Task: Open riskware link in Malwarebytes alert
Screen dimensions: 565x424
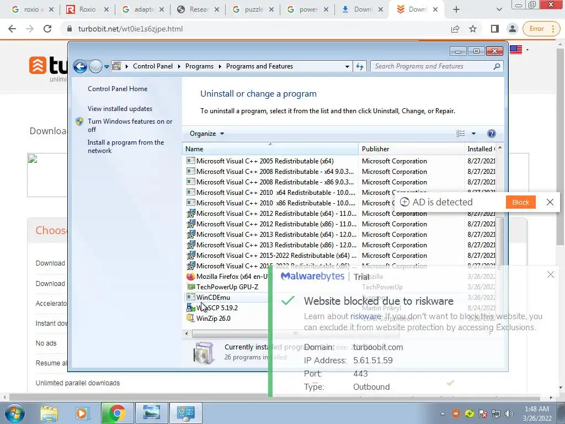Action: coord(365,316)
